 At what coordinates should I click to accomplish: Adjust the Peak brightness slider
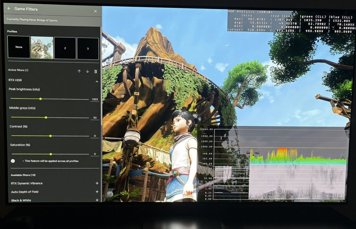[50, 99]
